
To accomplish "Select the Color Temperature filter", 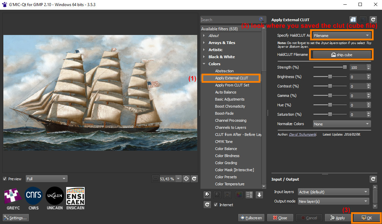I will click(x=229, y=184).
